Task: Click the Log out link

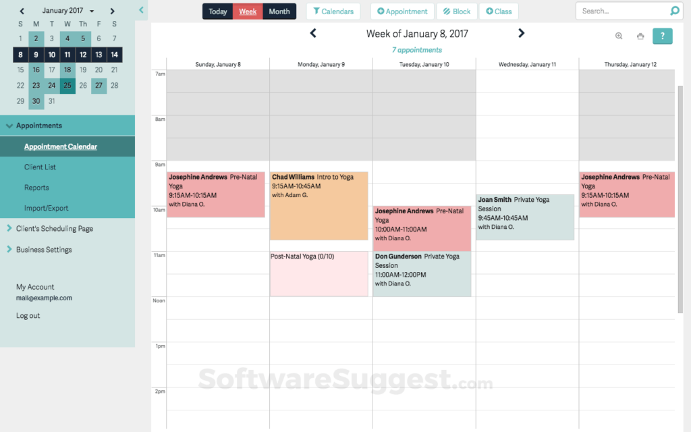Action: point(28,315)
